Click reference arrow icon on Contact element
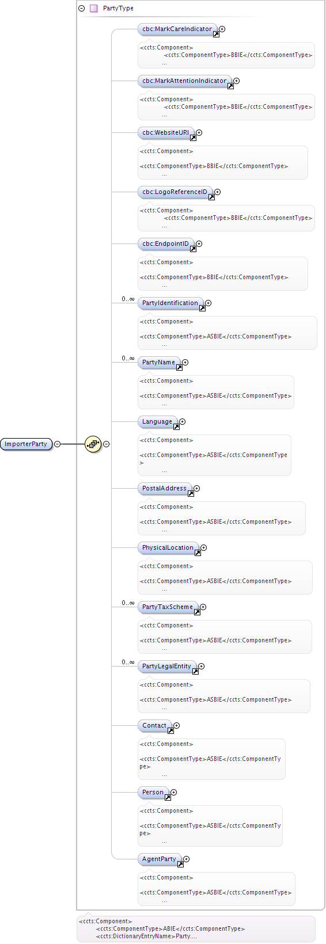The height and width of the screenshot is (944, 326). [x=170, y=731]
